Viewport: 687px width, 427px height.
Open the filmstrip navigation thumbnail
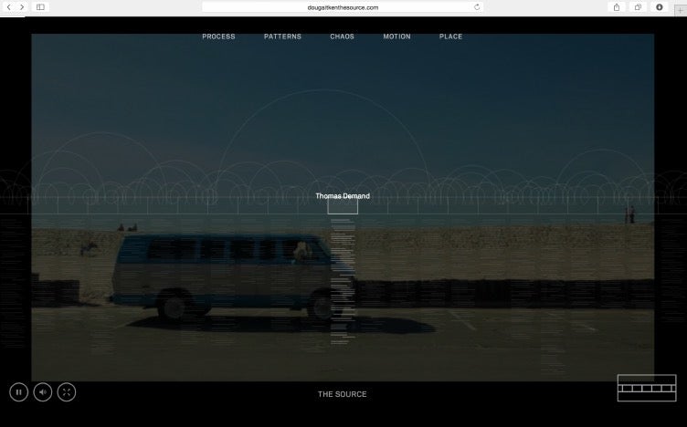647,388
